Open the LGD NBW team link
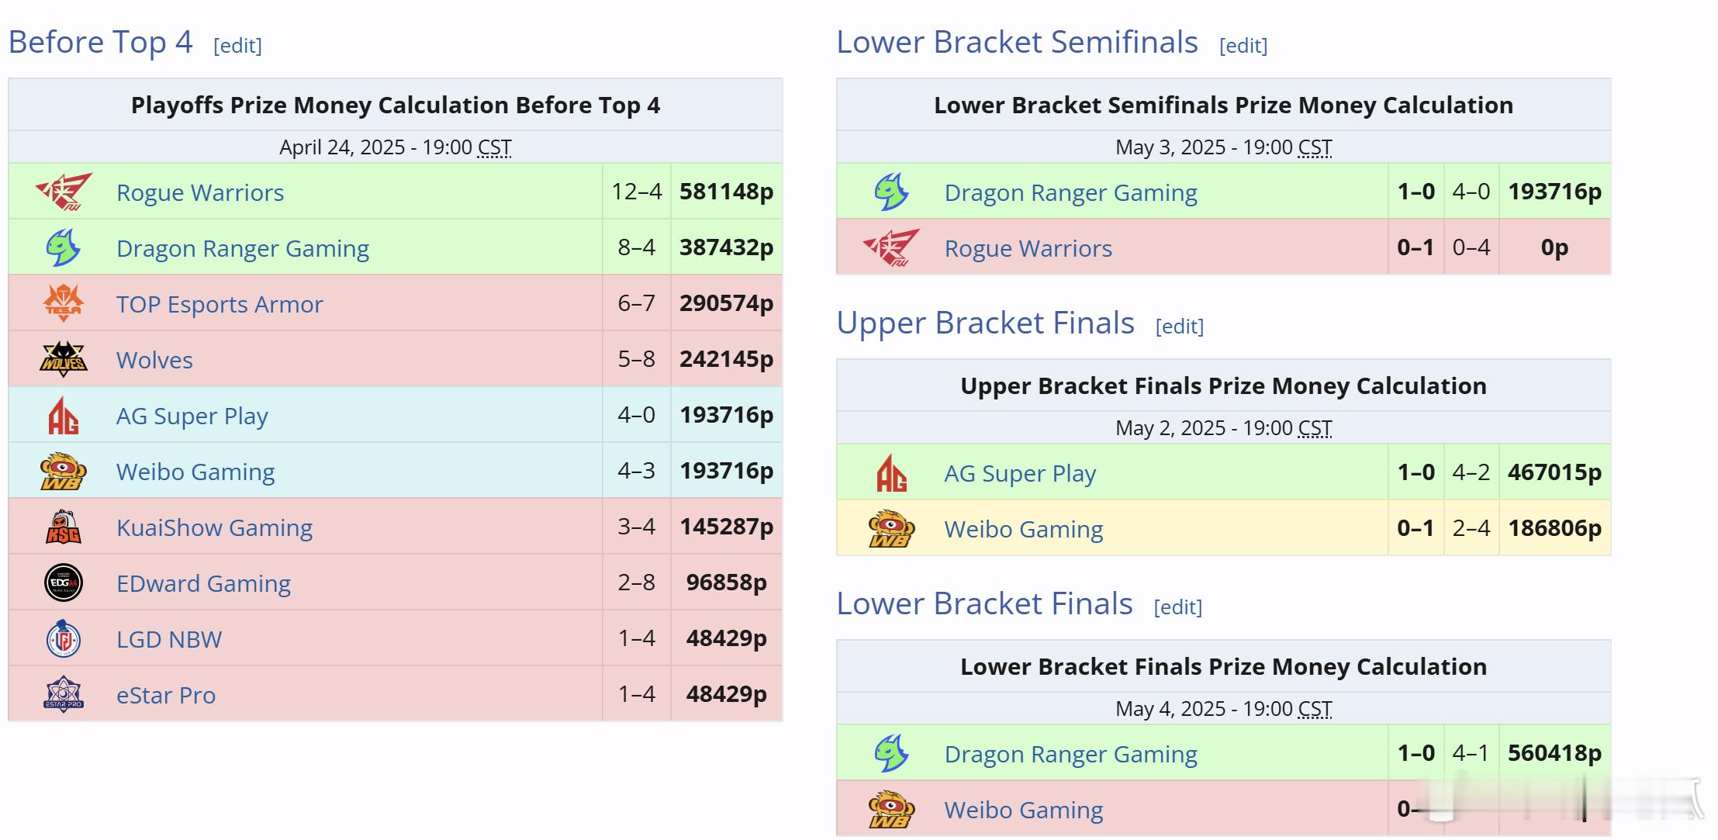 (169, 639)
